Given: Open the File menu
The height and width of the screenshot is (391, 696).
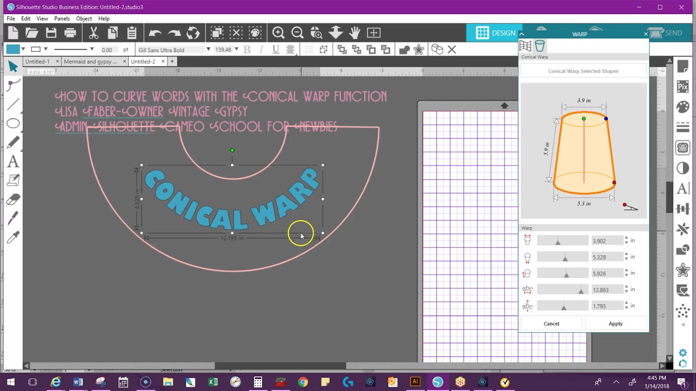Looking at the screenshot, I should coord(11,18).
